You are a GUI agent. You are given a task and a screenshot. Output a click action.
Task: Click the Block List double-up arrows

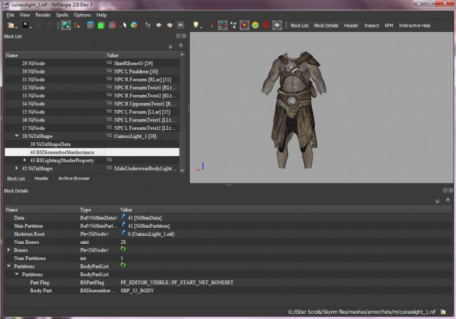[x=181, y=46]
